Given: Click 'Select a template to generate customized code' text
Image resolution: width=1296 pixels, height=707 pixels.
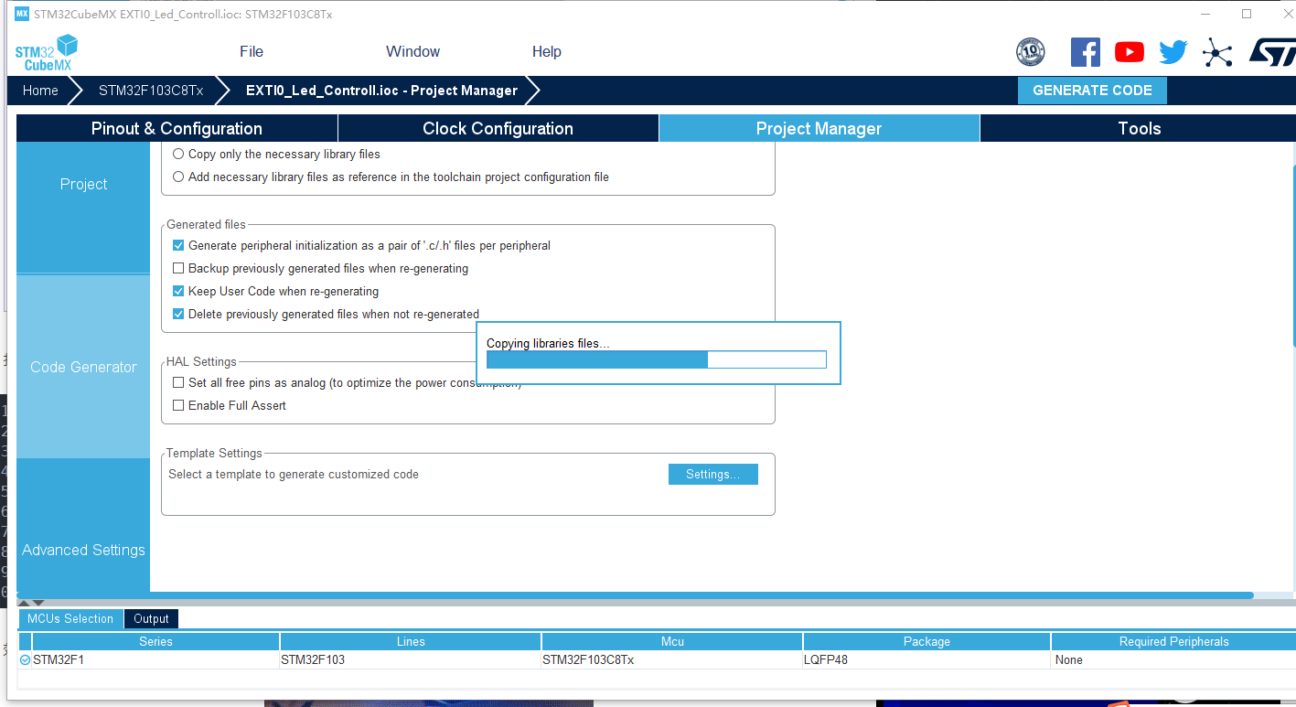Looking at the screenshot, I should tap(294, 474).
